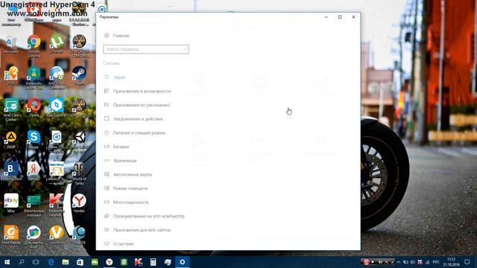Launch Microsoft Edge from the taskbar
This screenshot has width=477, height=268.
(x=51, y=262)
